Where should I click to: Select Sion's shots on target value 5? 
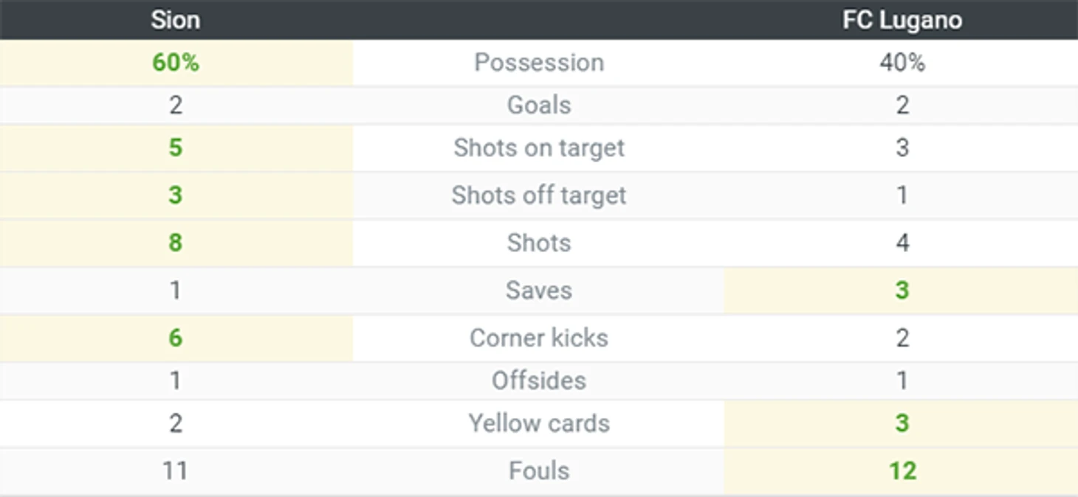[x=175, y=148]
